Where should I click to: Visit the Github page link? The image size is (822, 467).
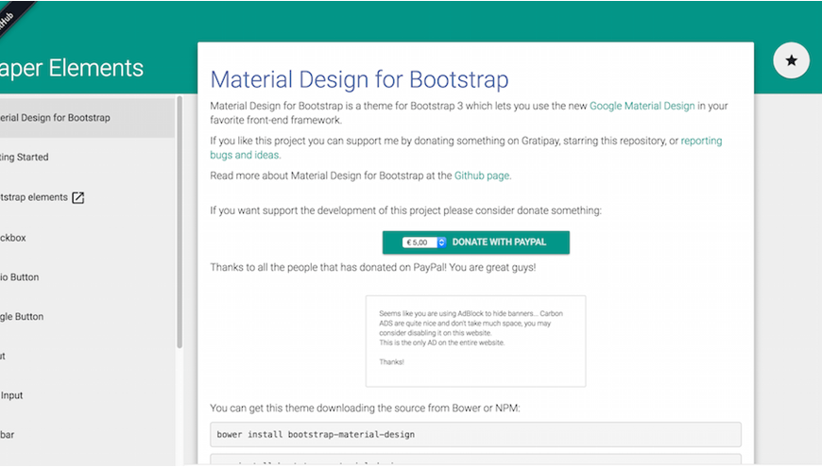(x=482, y=175)
